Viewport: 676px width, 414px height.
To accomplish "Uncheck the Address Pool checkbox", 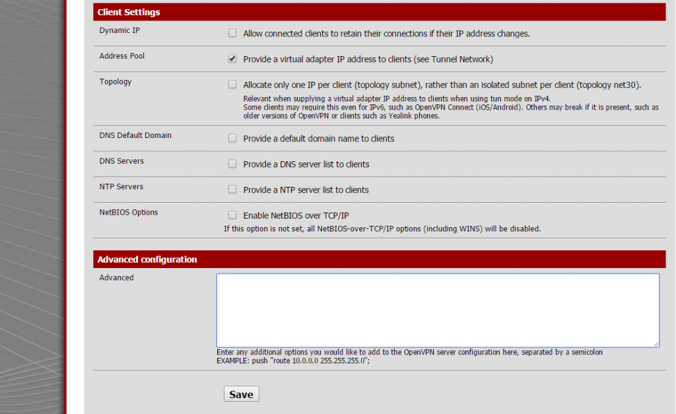I will [232, 59].
